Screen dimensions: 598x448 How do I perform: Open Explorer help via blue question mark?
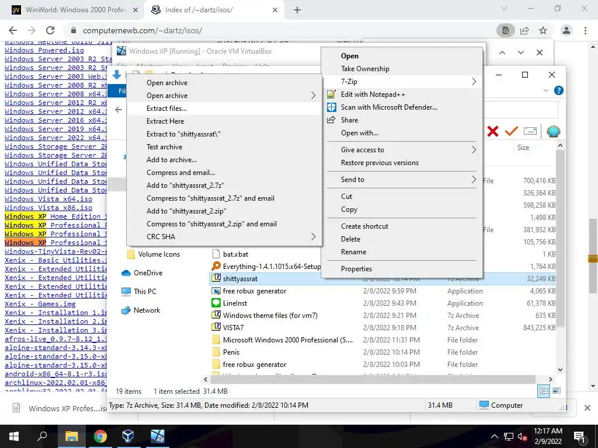tap(559, 90)
